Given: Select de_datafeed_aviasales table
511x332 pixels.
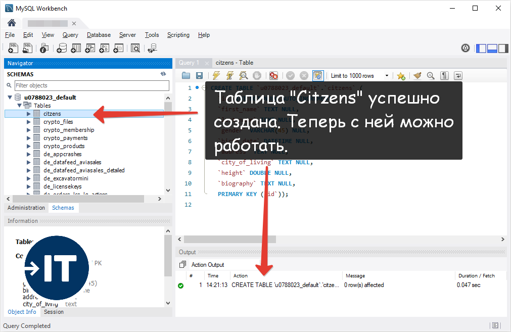Looking at the screenshot, I should tap(72, 162).
